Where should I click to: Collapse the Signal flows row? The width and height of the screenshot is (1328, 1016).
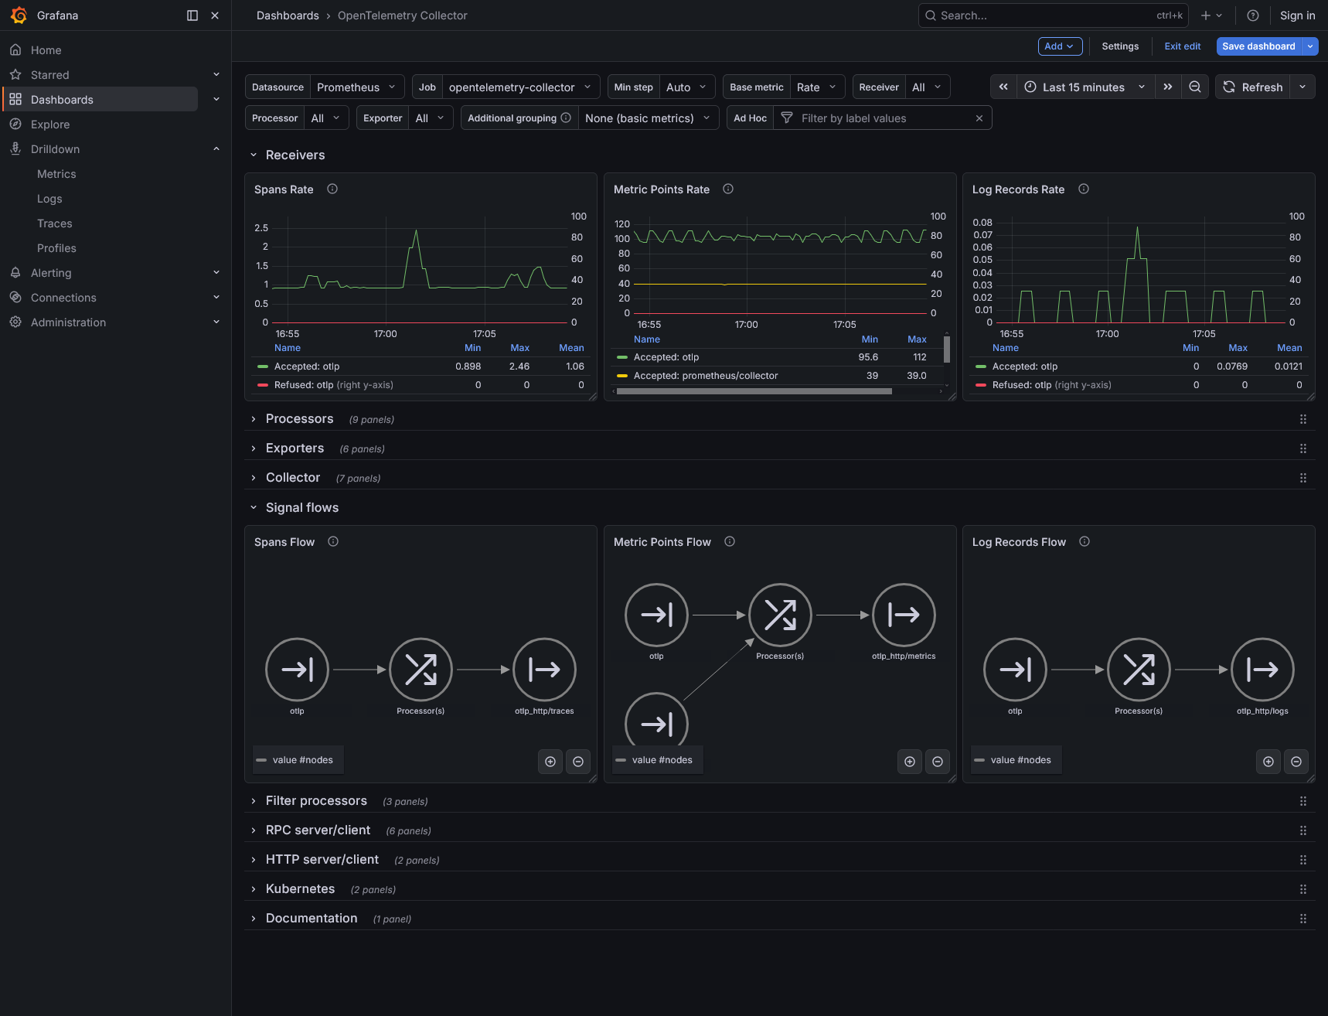[302, 507]
